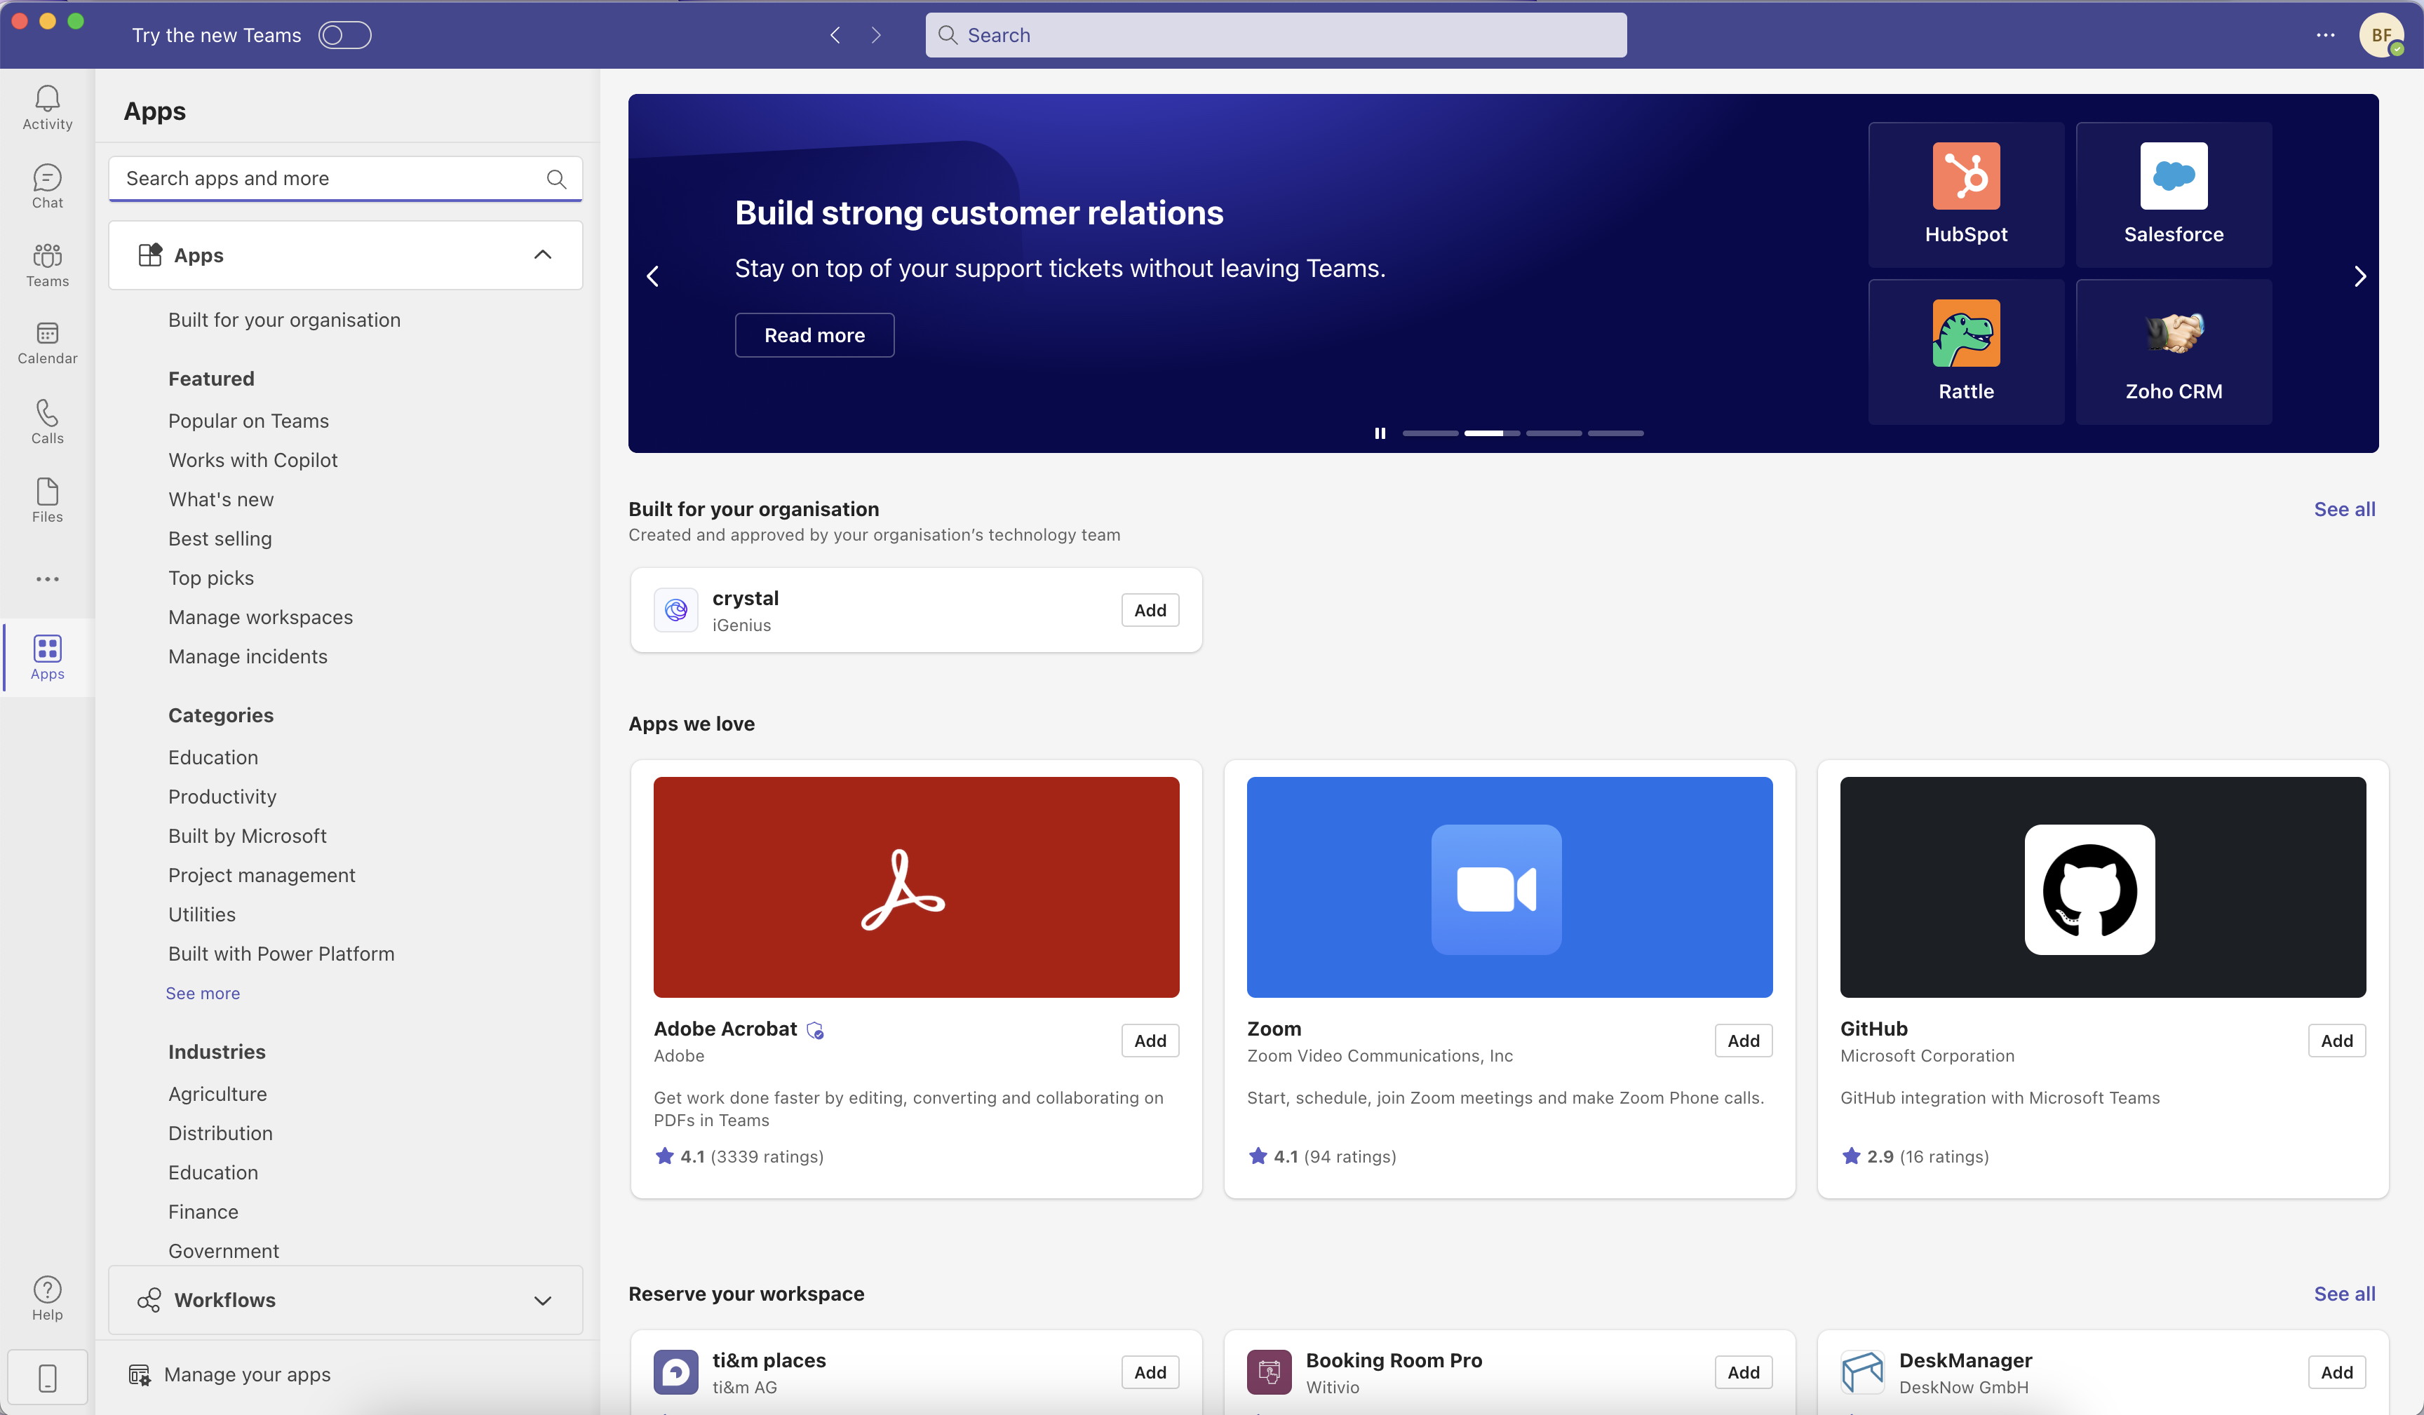The height and width of the screenshot is (1415, 2424).
Task: Open the mobile device icon in sidebar
Action: [47, 1377]
